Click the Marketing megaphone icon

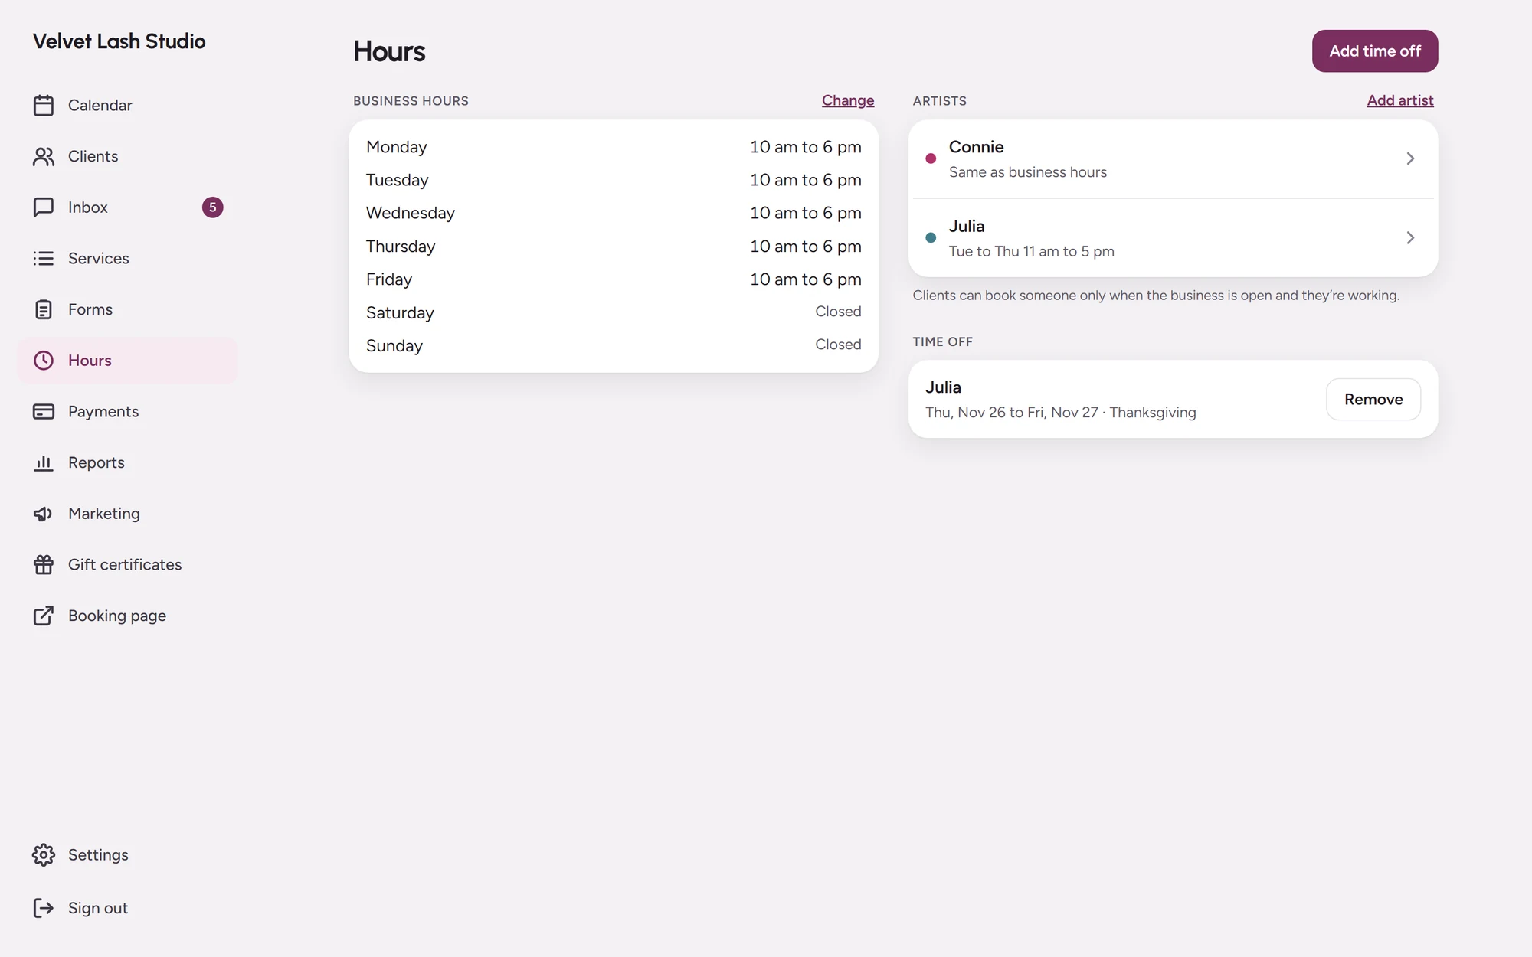pos(44,514)
